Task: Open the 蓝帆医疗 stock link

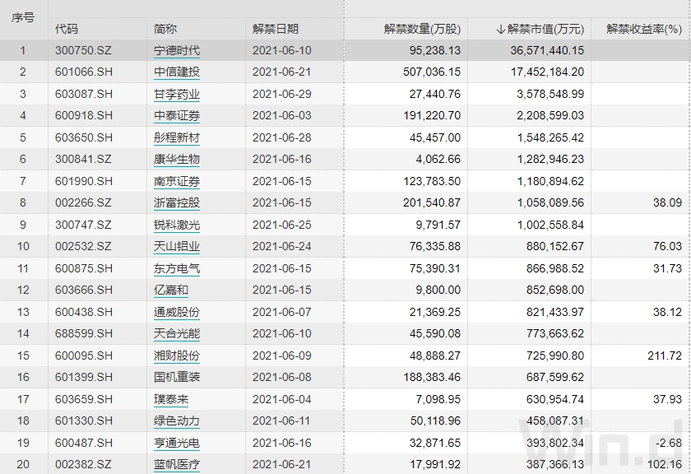Action: pyautogui.click(x=177, y=465)
